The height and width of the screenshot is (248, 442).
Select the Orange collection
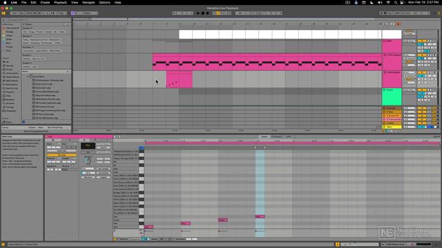pyautogui.click(x=10, y=32)
